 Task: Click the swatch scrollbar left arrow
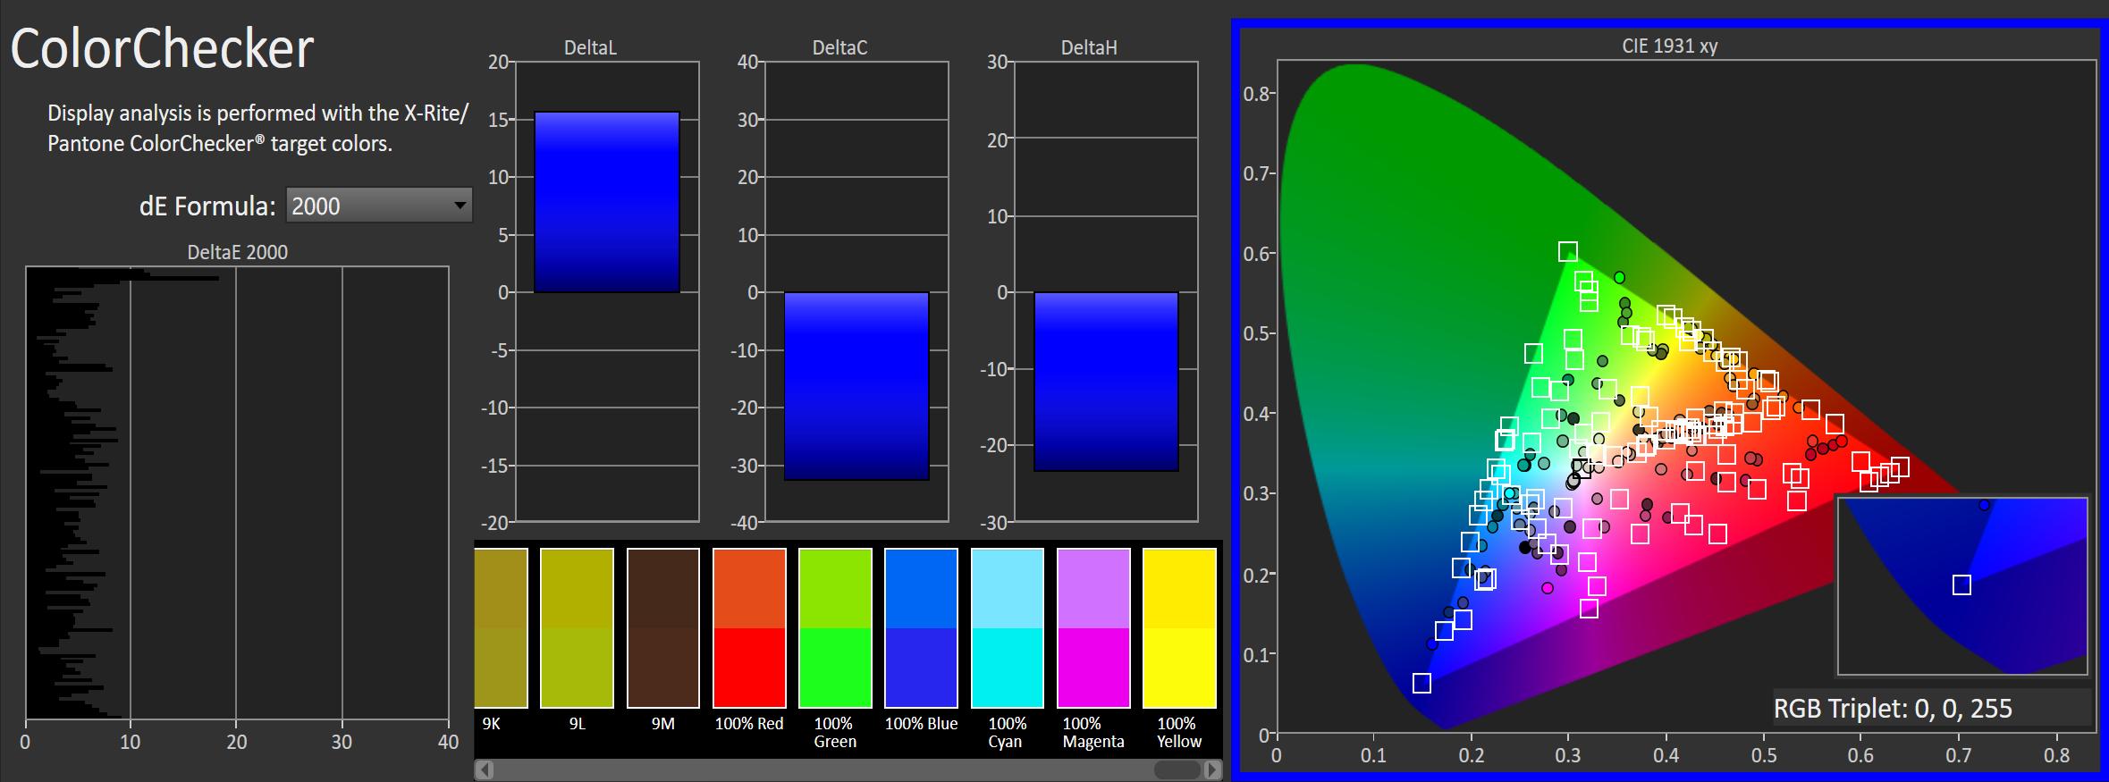pyautogui.click(x=484, y=769)
